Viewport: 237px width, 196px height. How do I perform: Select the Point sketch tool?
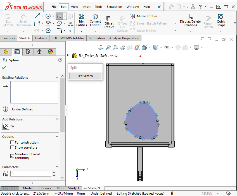pyautogui.click(x=70, y=31)
